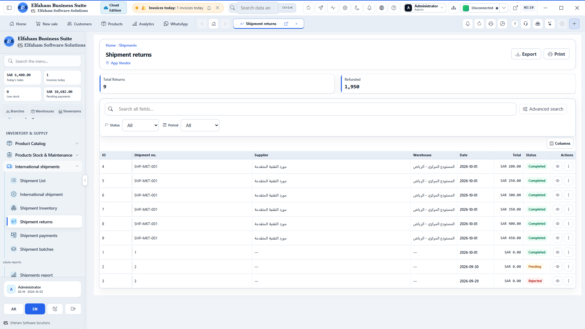Click the home icon beside tab arrows

pos(214,24)
